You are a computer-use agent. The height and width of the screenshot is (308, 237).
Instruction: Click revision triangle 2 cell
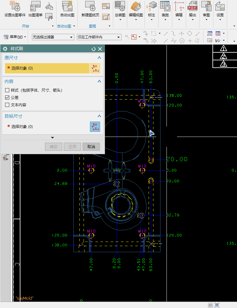[225, 56]
